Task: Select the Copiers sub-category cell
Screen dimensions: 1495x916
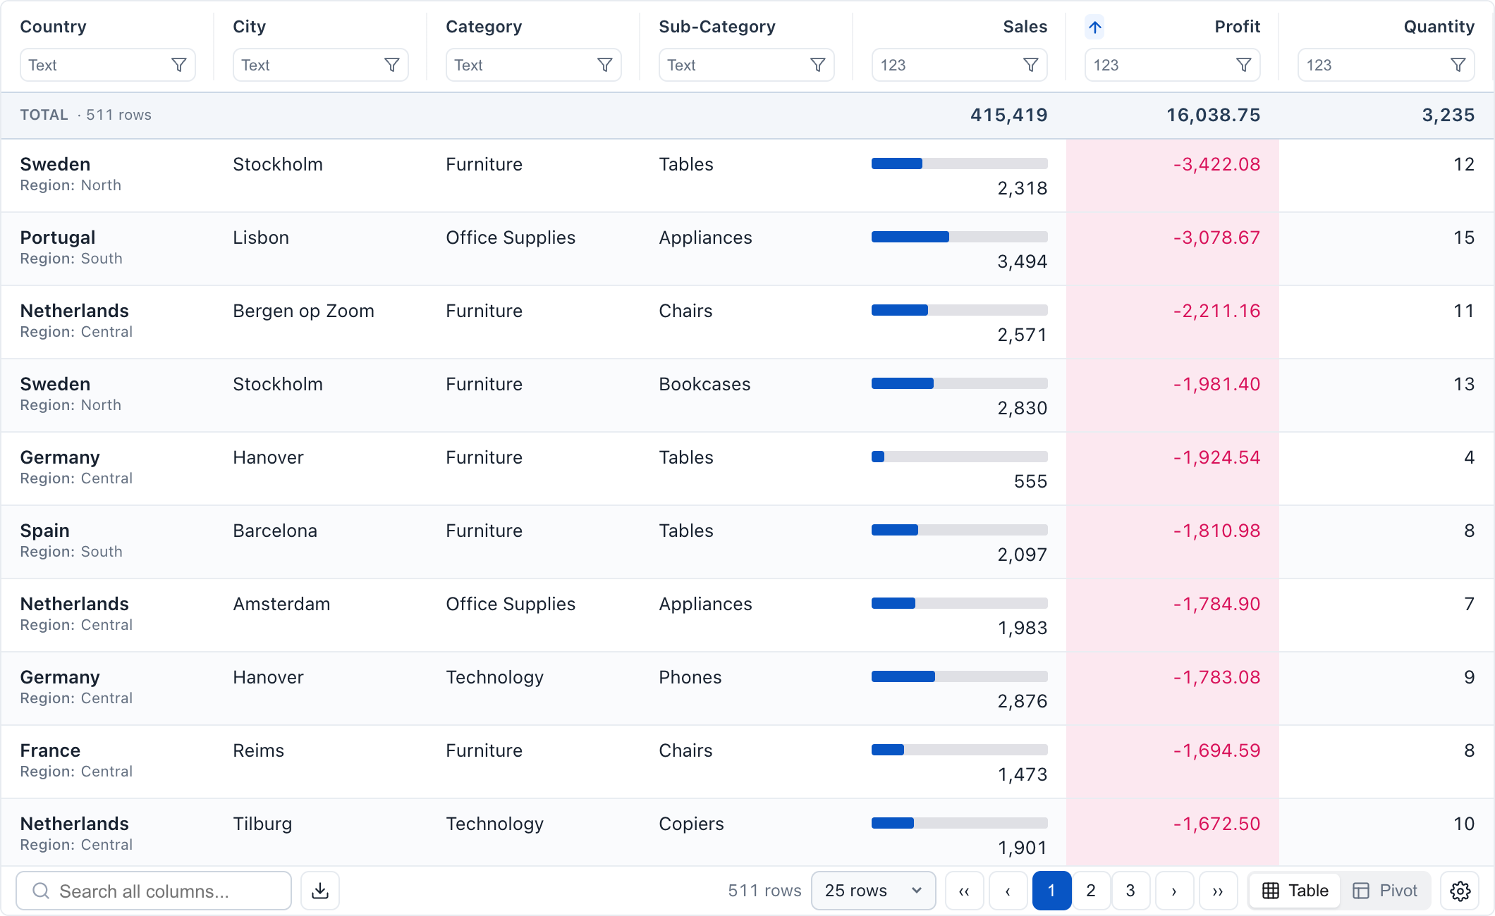Action: [691, 824]
